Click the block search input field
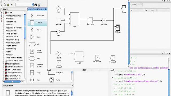171x96 pixels. coord(24,5)
